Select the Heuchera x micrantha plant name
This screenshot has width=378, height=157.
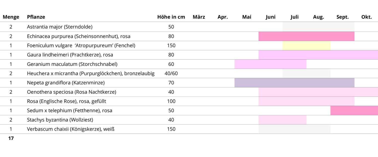click(x=91, y=73)
